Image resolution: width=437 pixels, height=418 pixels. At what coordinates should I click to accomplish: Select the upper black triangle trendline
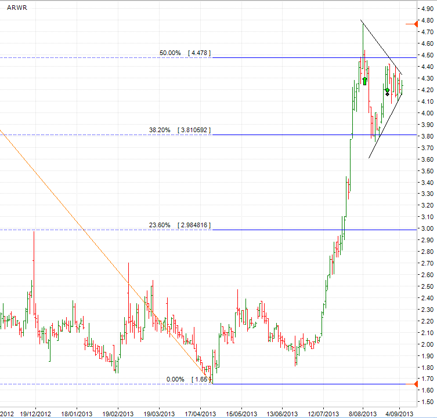(381, 48)
